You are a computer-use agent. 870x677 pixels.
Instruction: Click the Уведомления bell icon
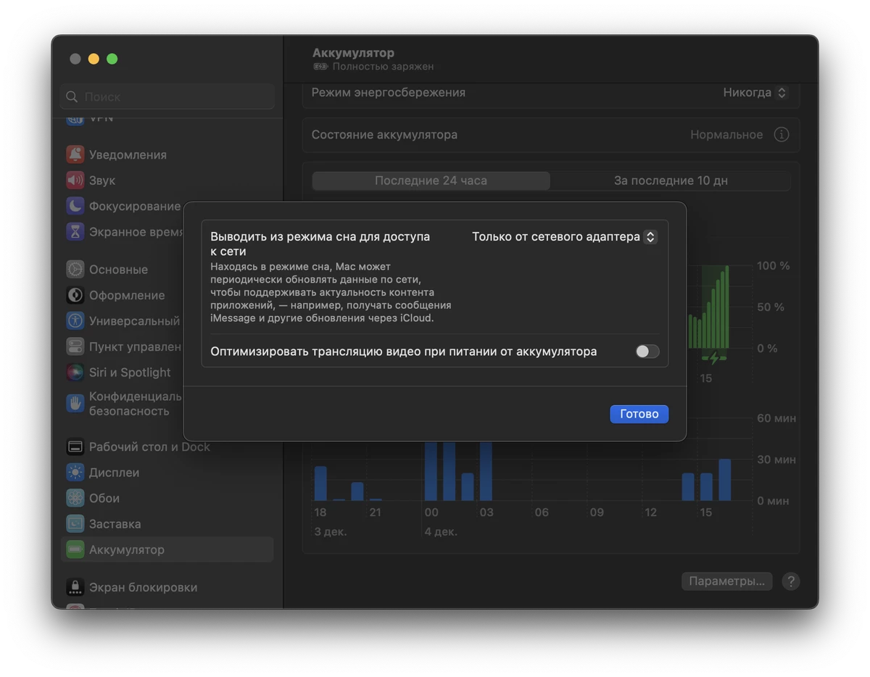click(x=75, y=154)
